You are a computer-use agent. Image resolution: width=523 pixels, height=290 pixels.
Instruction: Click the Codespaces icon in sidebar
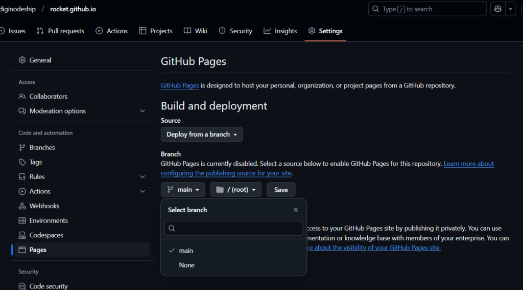tap(22, 235)
